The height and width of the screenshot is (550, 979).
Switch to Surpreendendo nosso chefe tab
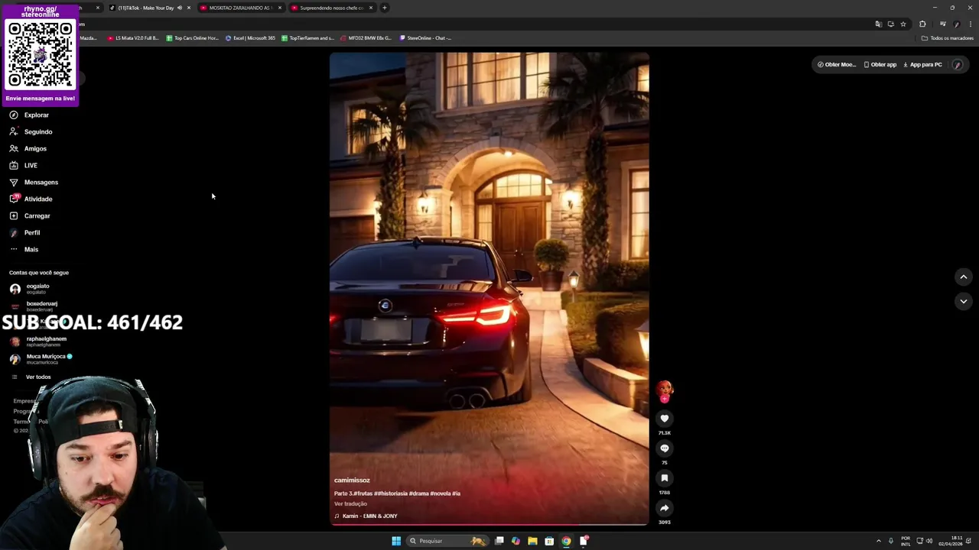331,8
